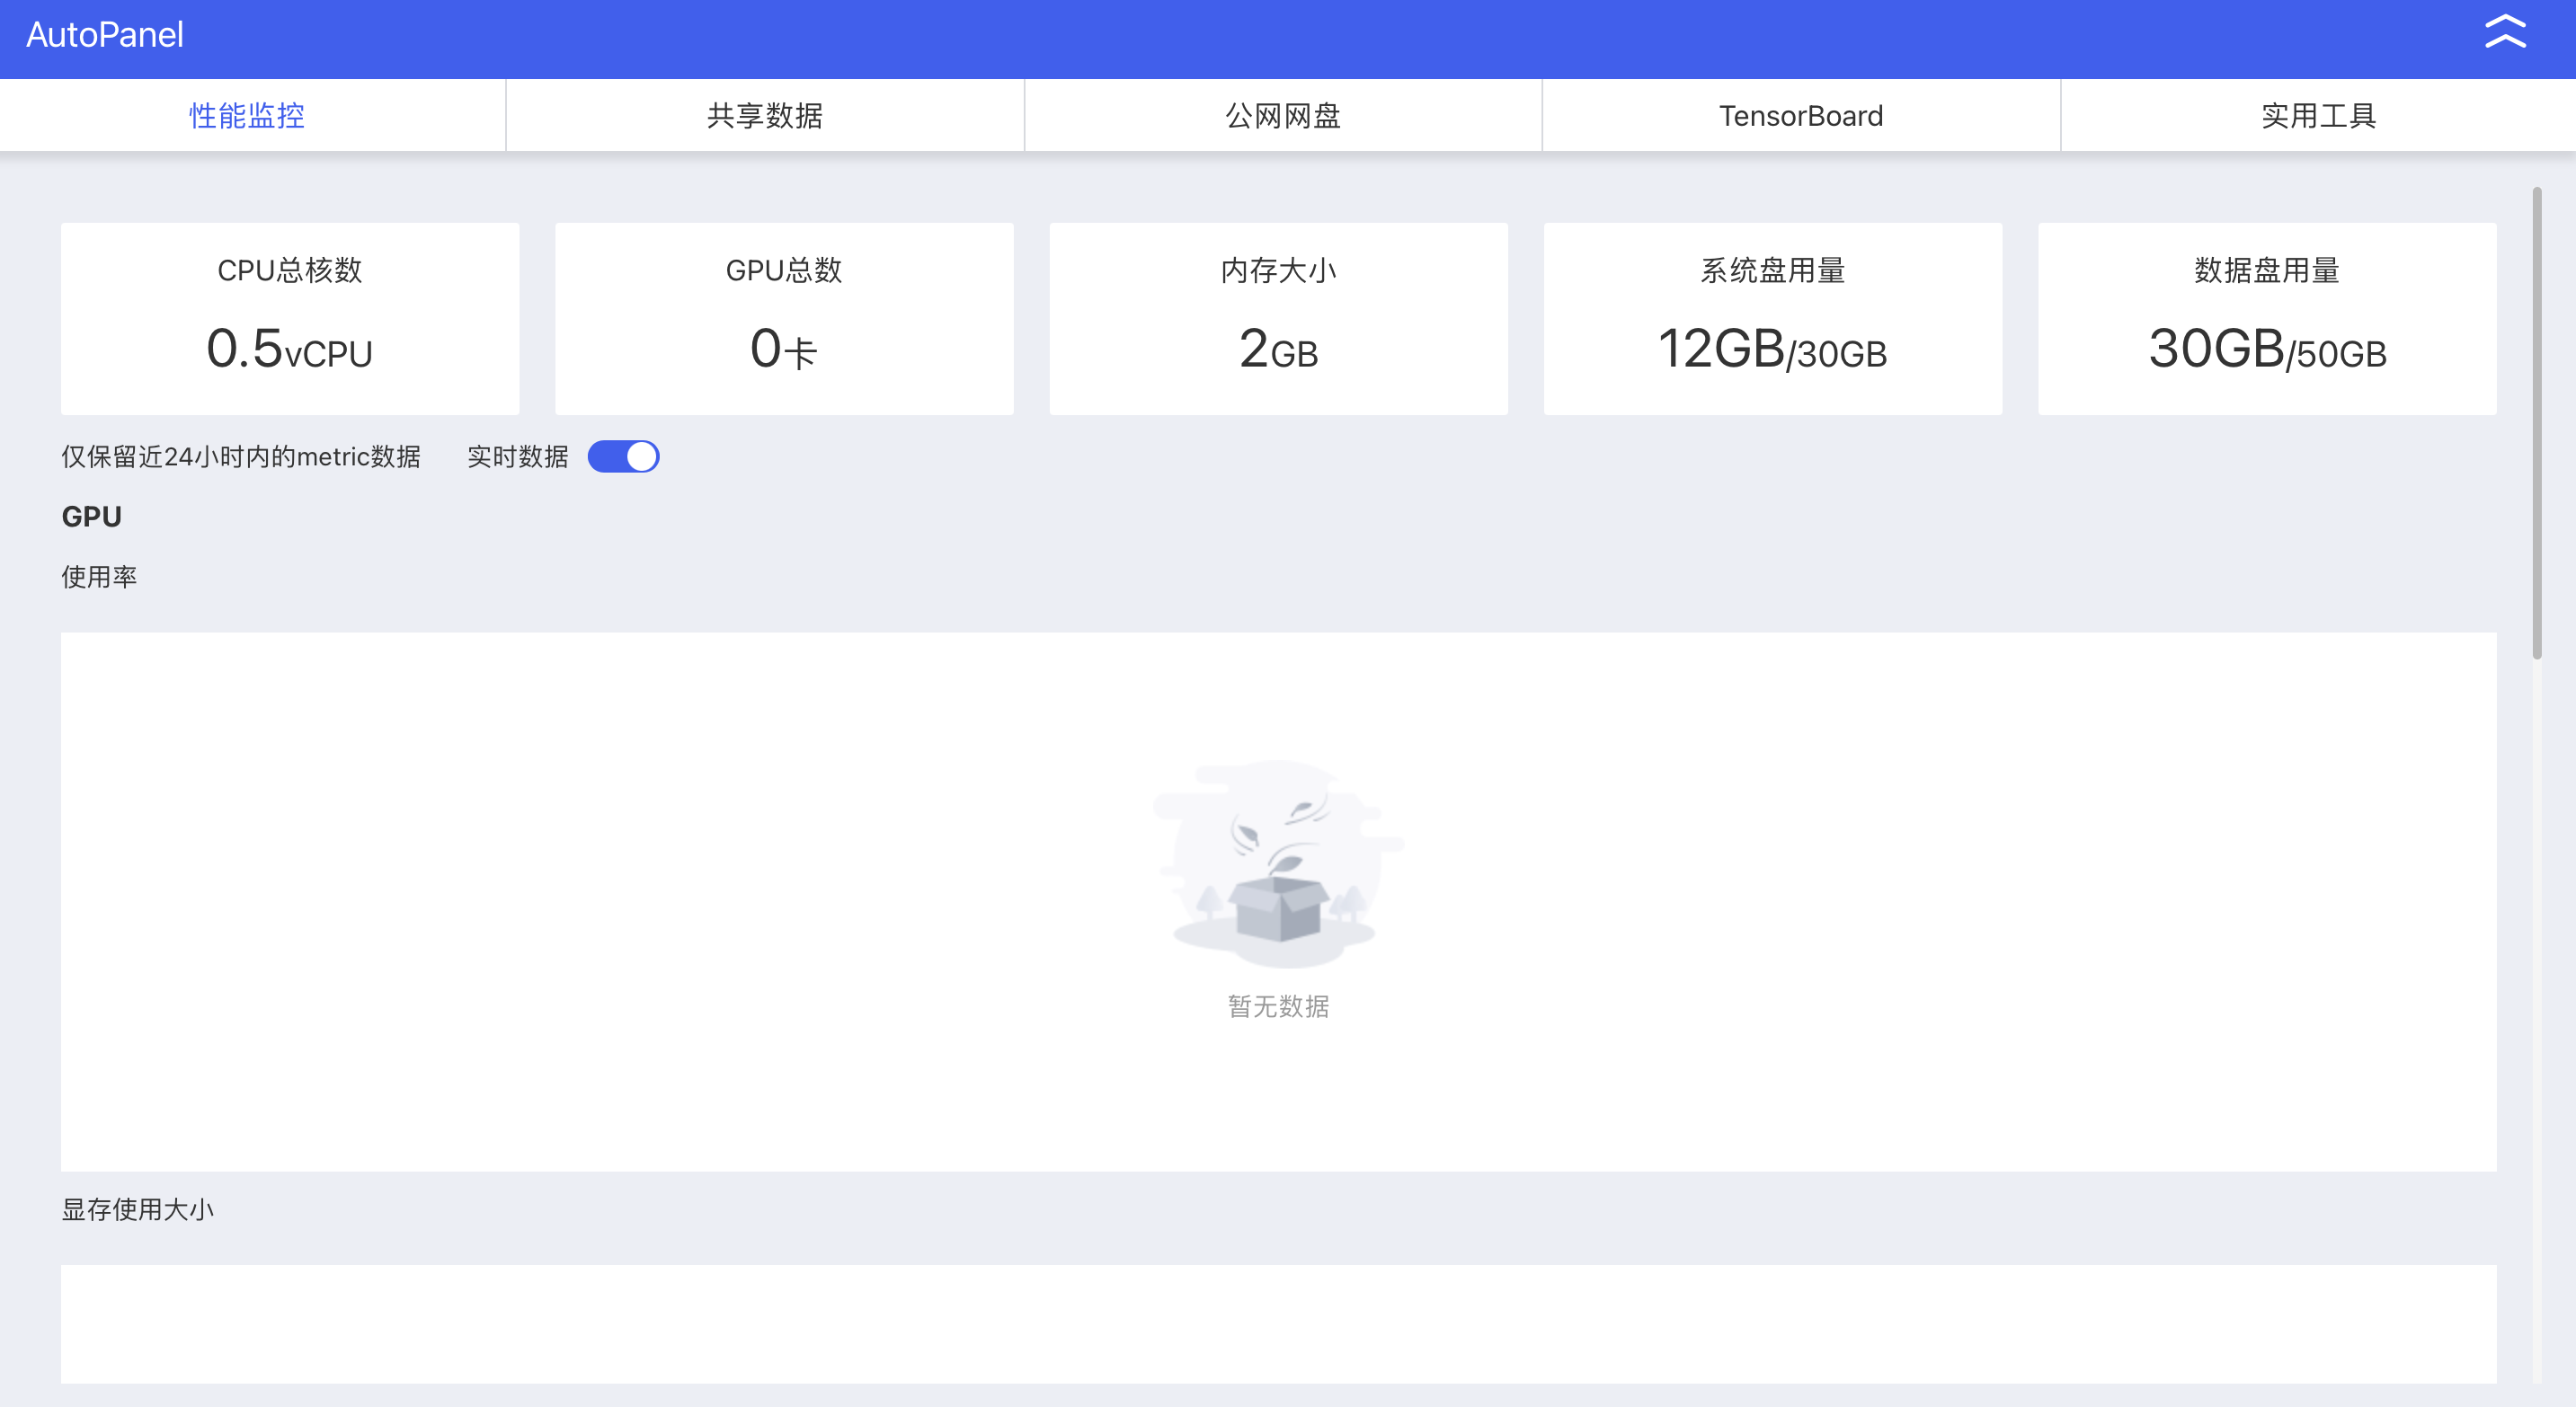
Task: Click the GPU section heading
Action: (92, 517)
